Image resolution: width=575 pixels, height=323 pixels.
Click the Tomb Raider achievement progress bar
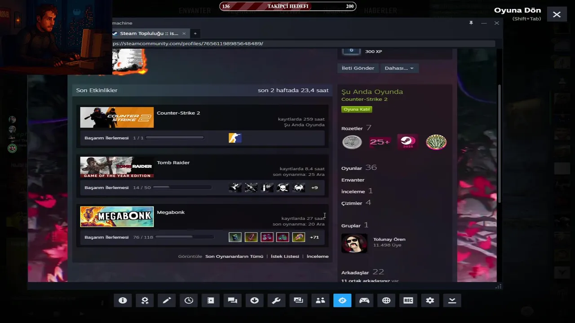click(x=182, y=188)
